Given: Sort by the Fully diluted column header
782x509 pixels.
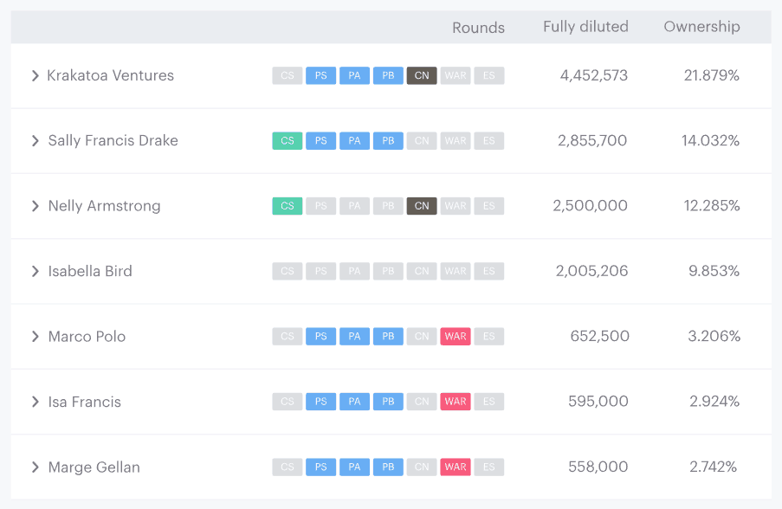Looking at the screenshot, I should (585, 27).
